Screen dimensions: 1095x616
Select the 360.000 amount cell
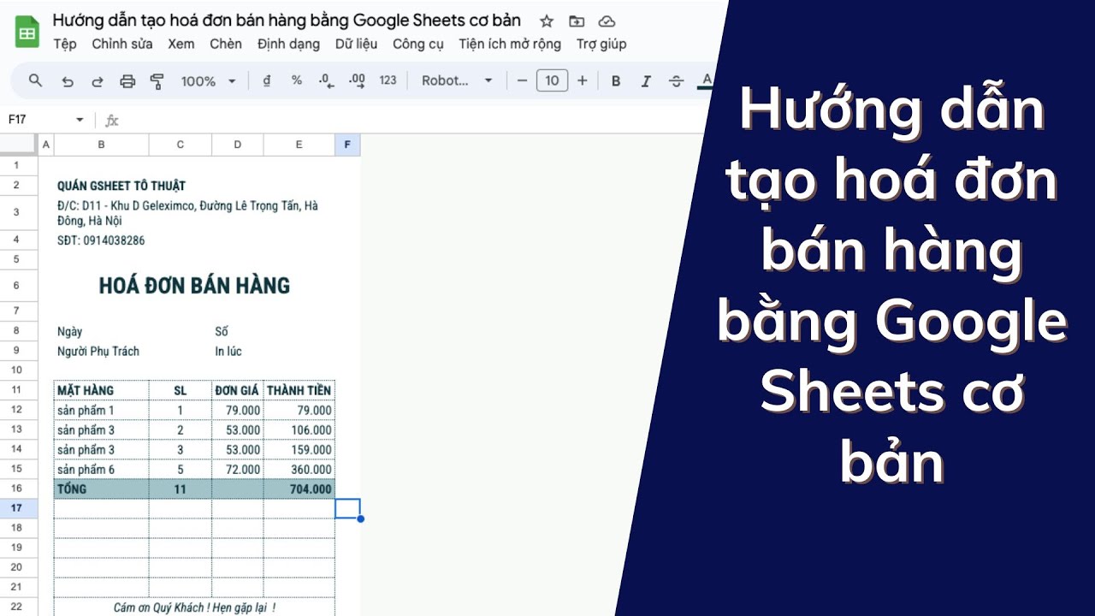click(x=299, y=469)
